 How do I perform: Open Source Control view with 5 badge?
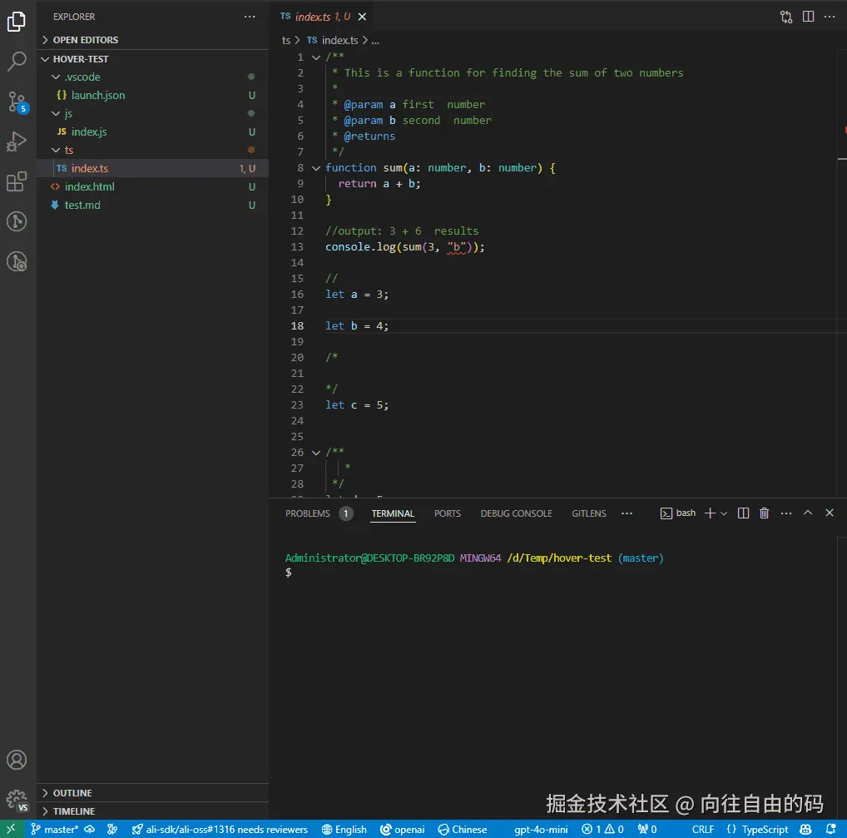tap(17, 102)
